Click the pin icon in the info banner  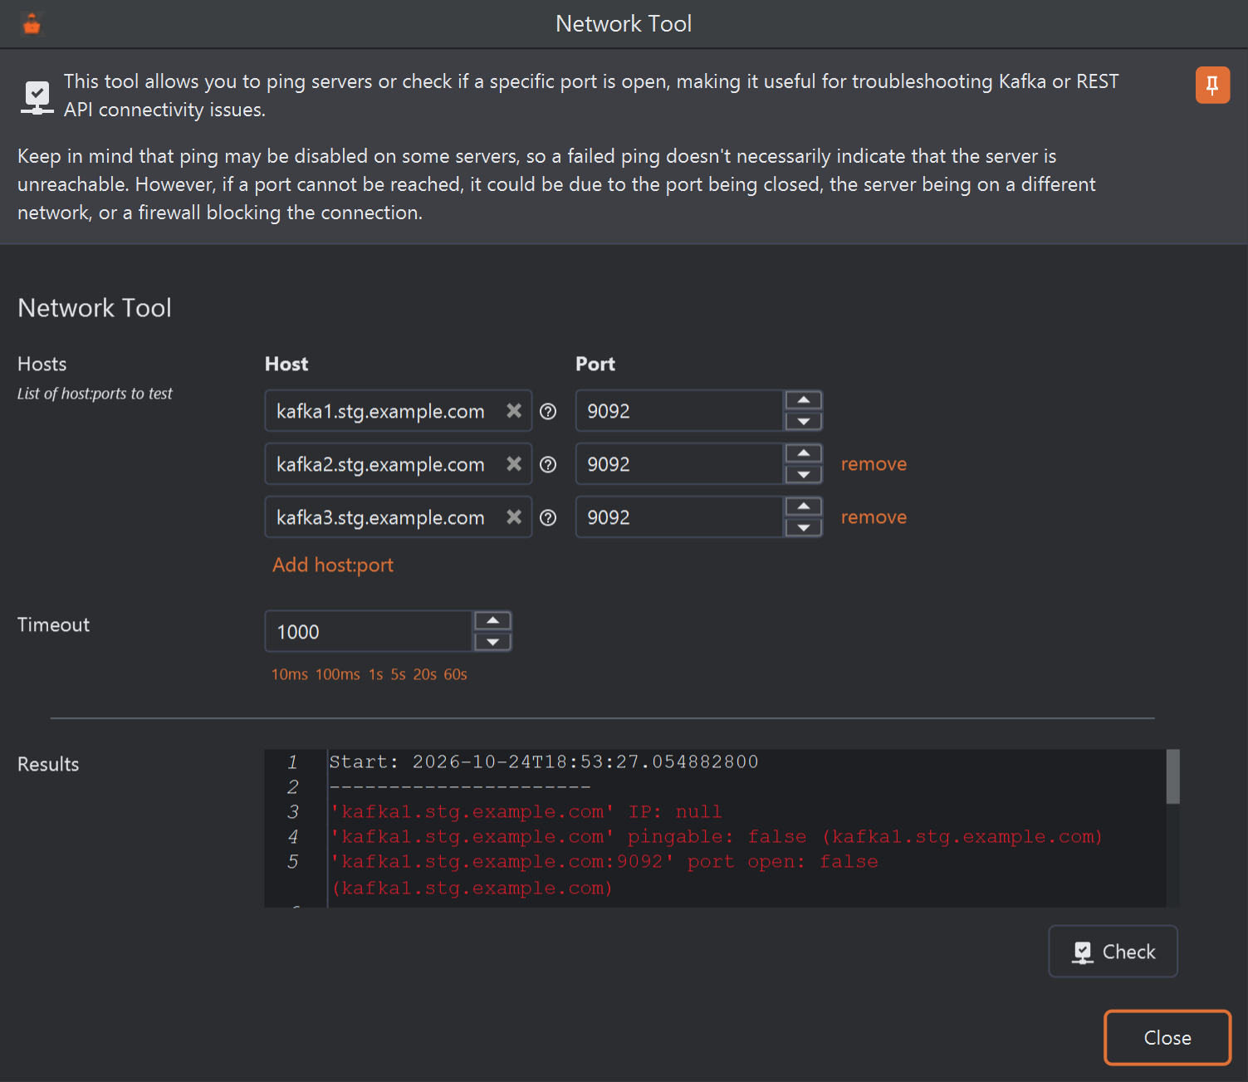coord(1212,86)
